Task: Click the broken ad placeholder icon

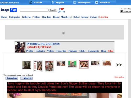Action: [x=63, y=33]
